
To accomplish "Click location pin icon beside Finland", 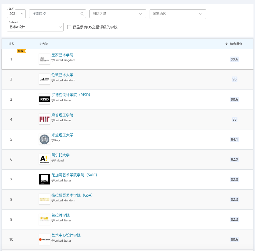I will (52, 160).
